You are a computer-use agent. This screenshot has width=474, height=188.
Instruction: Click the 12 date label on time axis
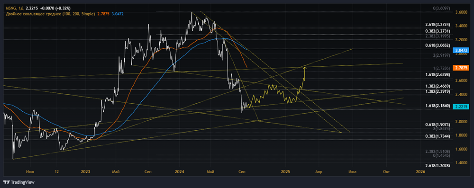tap(56, 172)
